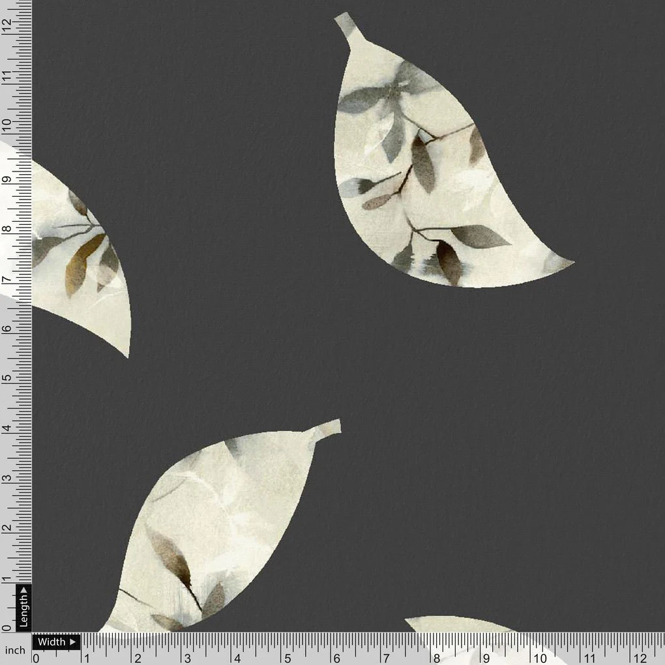
Task: Click the stem of the large upper leaf
Action: 344,23
